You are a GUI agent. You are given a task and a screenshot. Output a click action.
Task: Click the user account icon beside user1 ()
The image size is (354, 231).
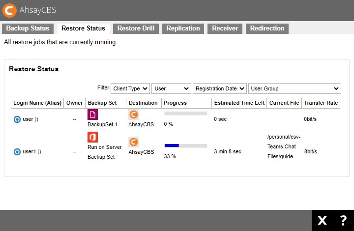(17, 152)
